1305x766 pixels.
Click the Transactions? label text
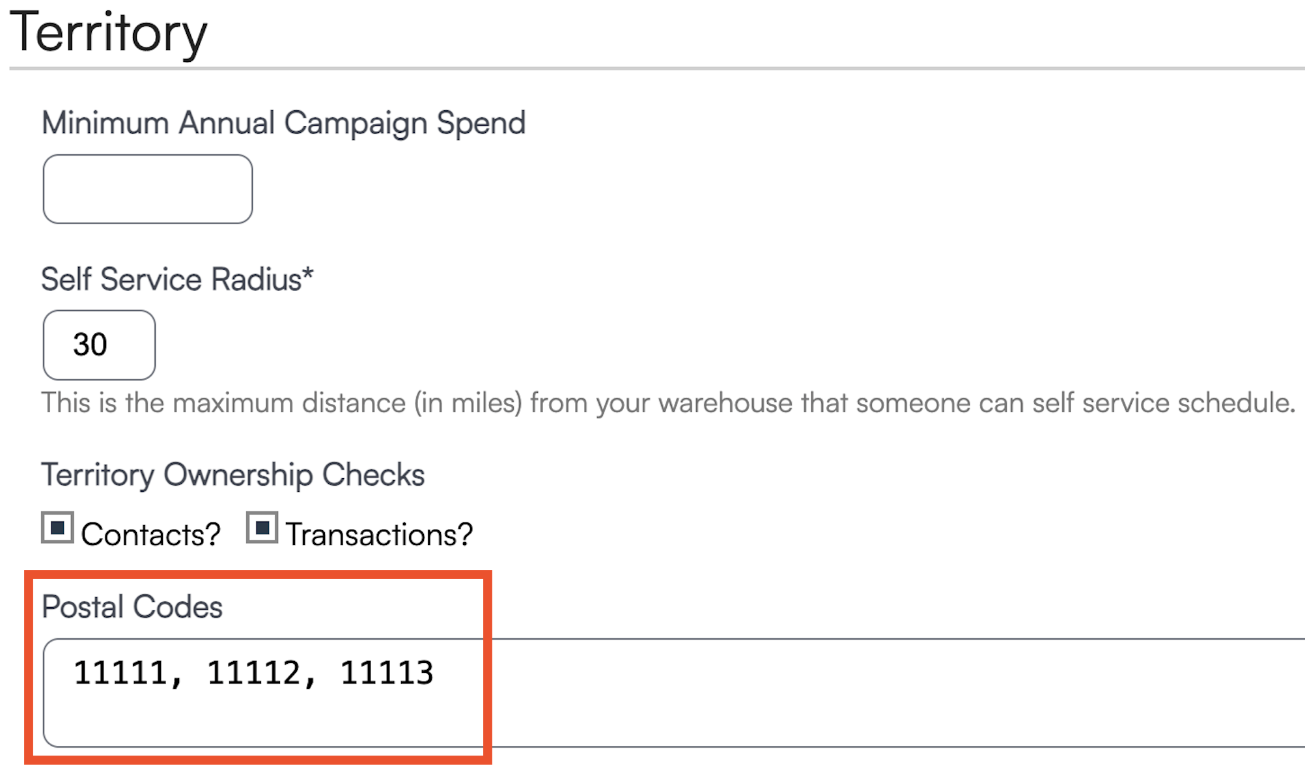pos(378,535)
